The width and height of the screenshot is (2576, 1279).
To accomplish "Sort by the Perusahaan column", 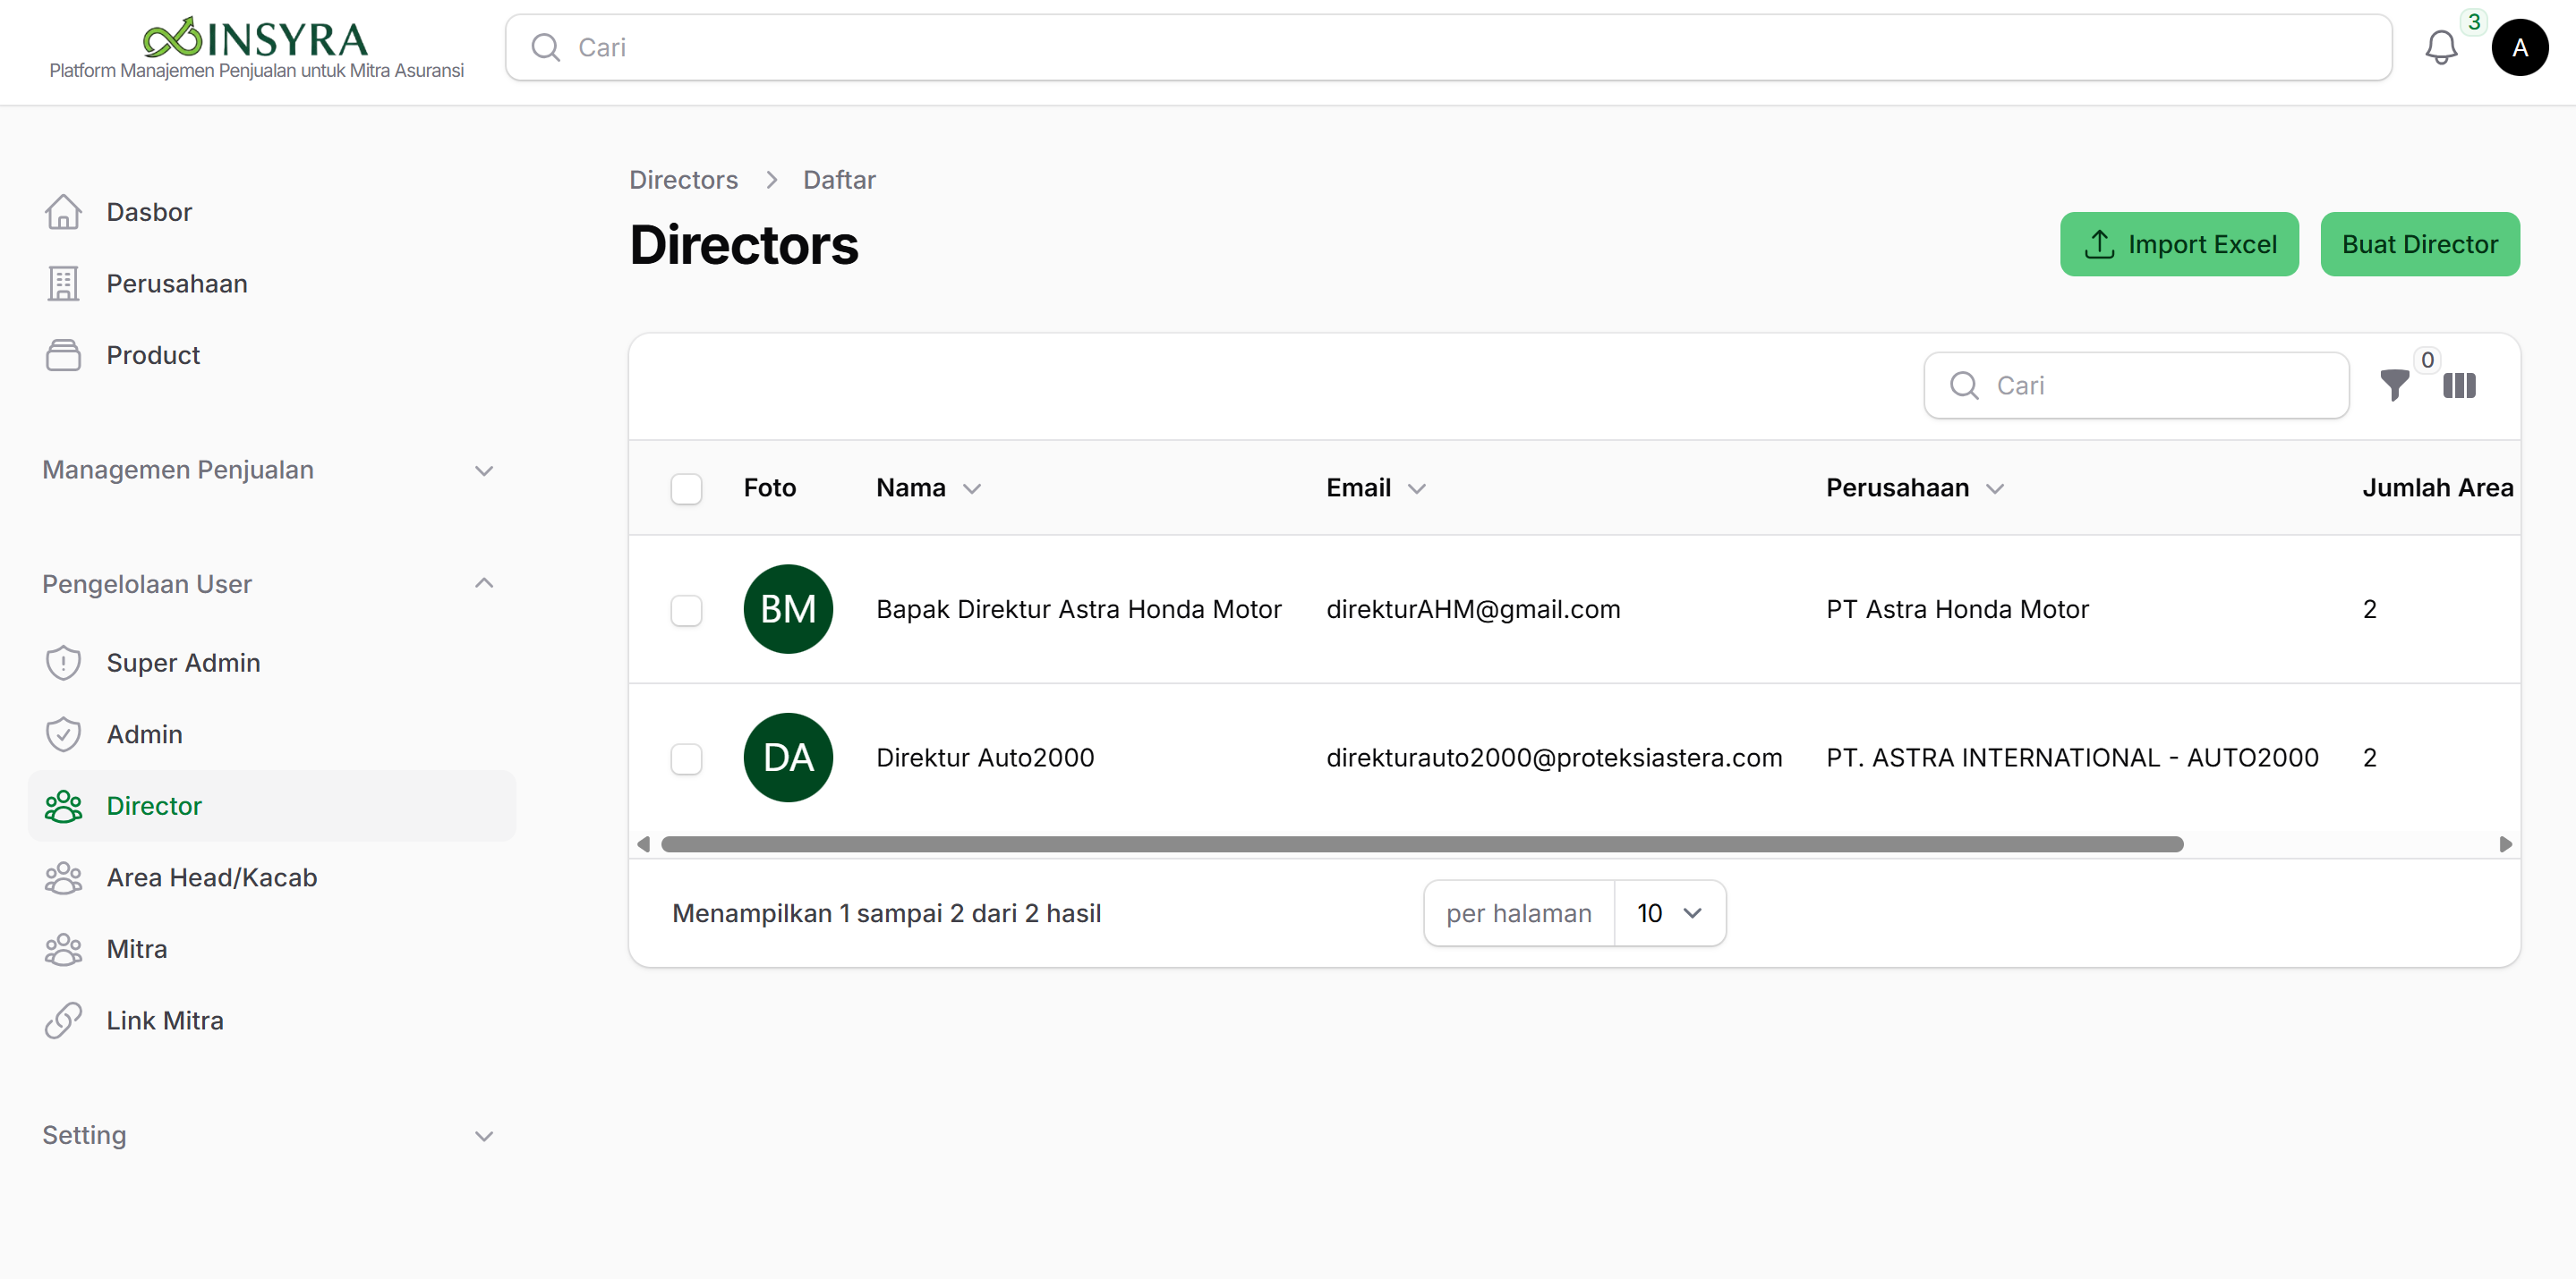I will [1915, 487].
